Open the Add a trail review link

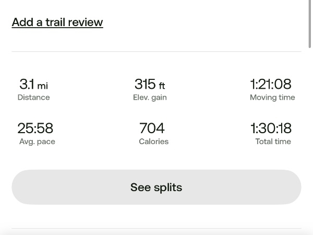click(57, 22)
